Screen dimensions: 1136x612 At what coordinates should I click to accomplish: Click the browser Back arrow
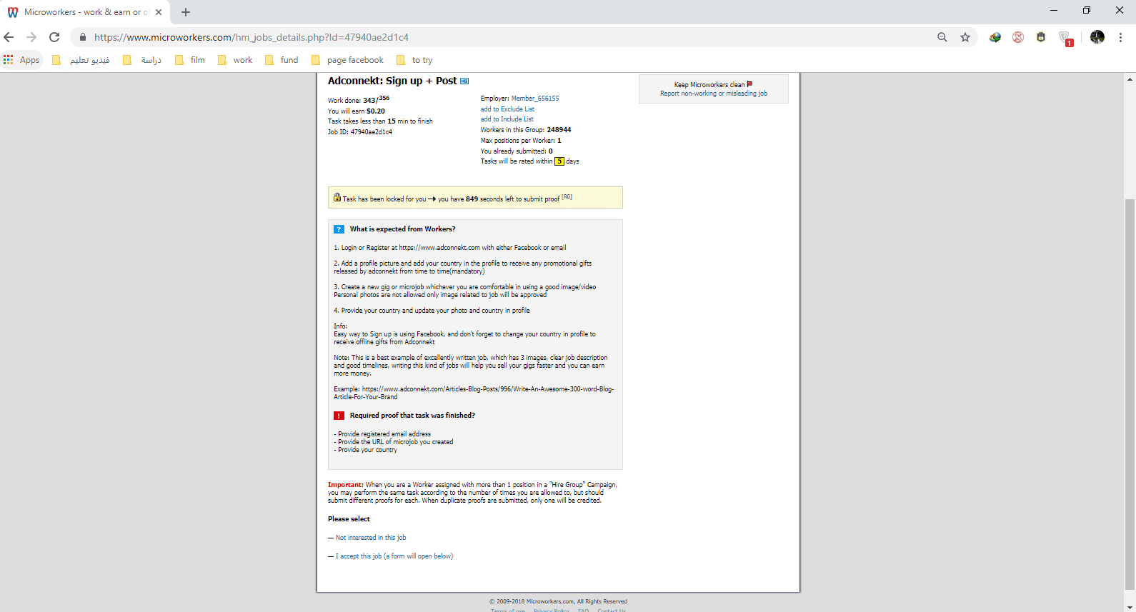click(x=9, y=37)
